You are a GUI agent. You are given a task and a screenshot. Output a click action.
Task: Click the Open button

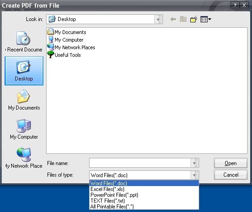[x=231, y=163]
